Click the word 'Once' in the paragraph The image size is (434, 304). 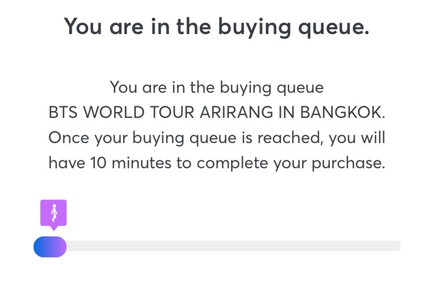(69, 138)
